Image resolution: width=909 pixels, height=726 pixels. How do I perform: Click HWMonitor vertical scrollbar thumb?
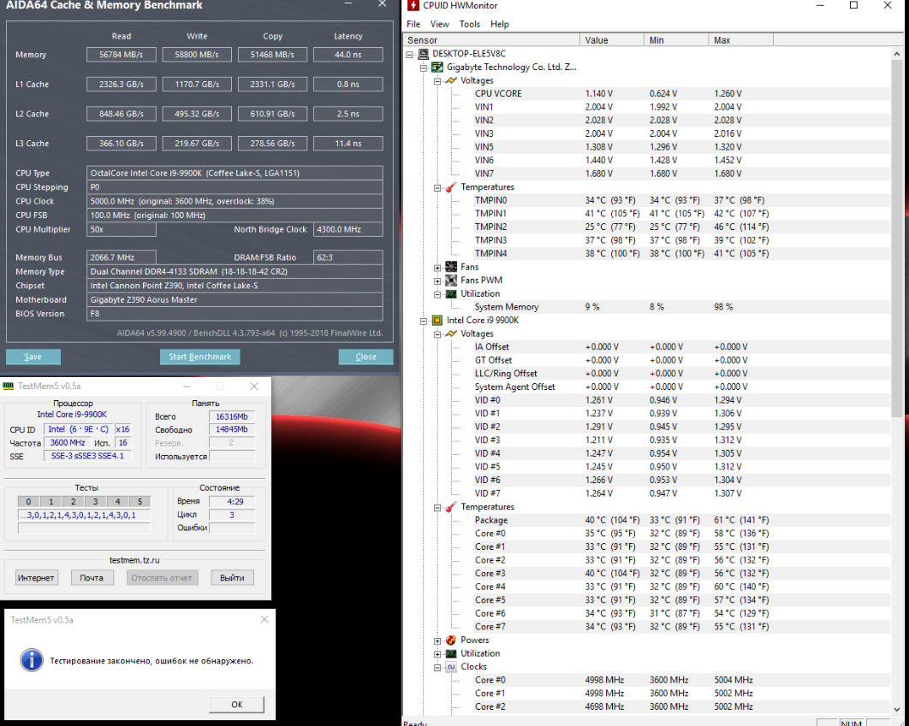pyautogui.click(x=896, y=239)
